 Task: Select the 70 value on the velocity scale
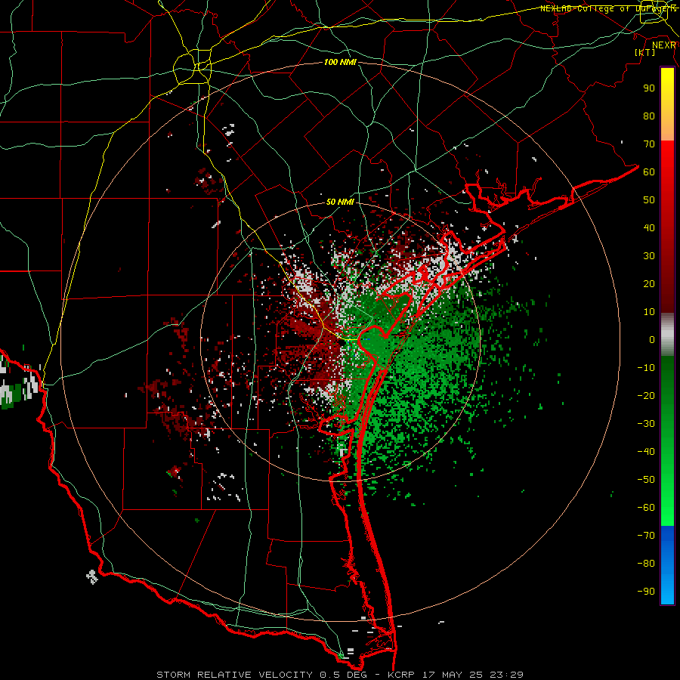point(649,144)
